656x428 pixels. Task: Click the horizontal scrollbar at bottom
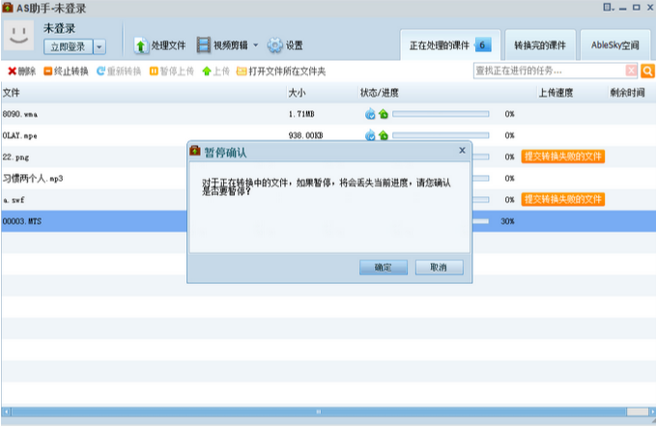tap(319, 412)
